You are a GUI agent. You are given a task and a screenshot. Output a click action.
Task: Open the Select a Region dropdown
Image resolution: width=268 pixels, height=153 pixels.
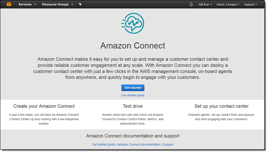click(x=228, y=5)
